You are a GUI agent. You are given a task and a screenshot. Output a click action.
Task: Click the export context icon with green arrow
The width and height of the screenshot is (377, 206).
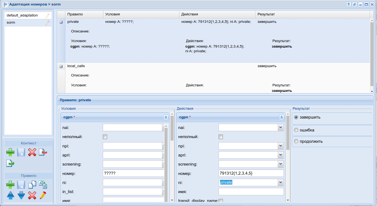click(10, 163)
